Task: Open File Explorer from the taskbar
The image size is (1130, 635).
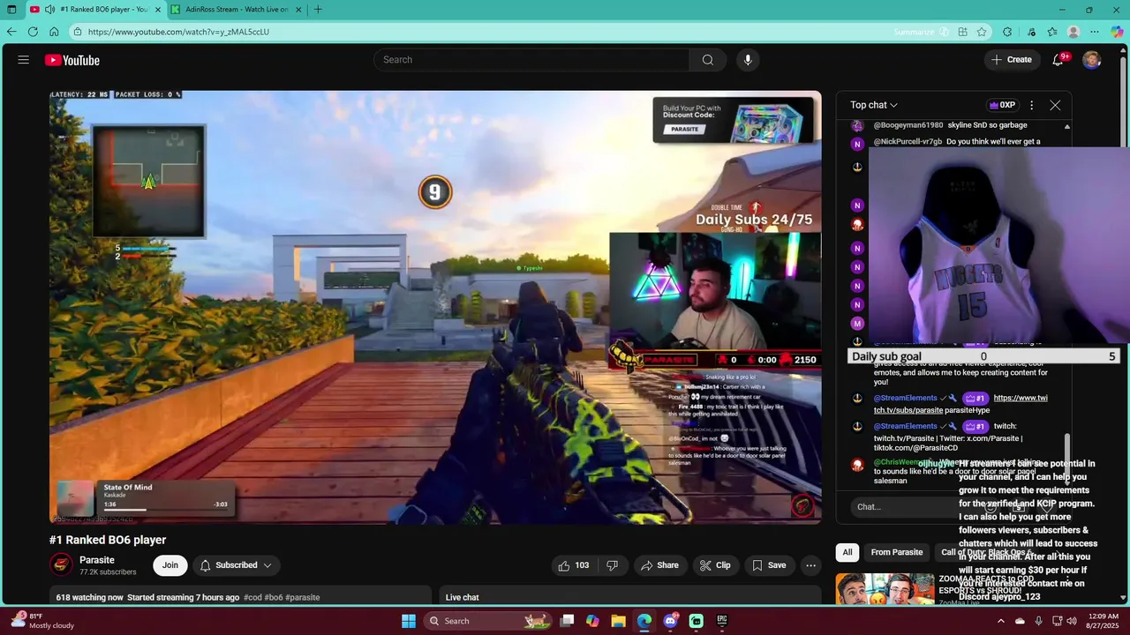Action: click(618, 621)
